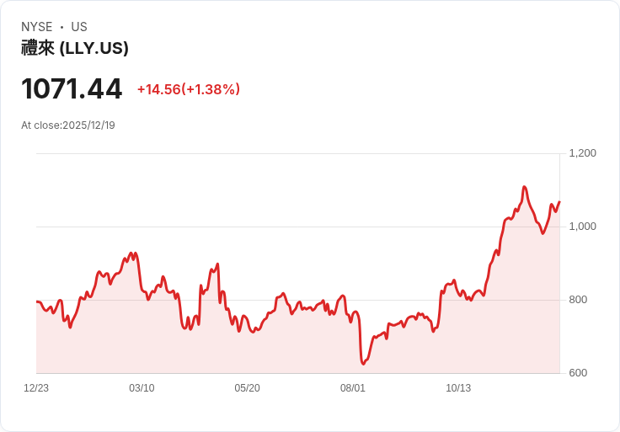Click the chart's lowest dip after 08/01
This screenshot has height=432, width=620.
363,363
